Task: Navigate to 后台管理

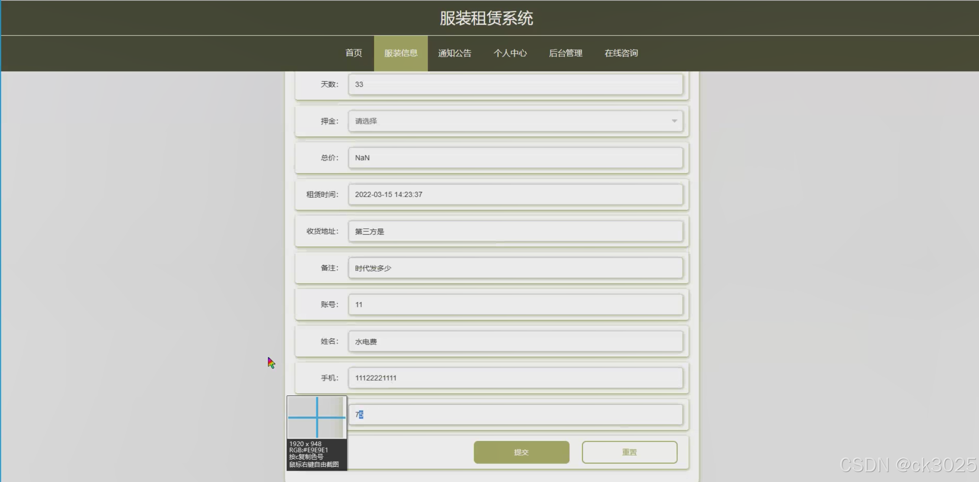Action: point(566,53)
